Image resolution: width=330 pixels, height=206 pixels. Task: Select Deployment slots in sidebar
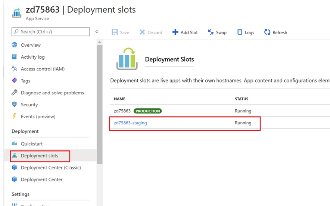click(x=39, y=156)
